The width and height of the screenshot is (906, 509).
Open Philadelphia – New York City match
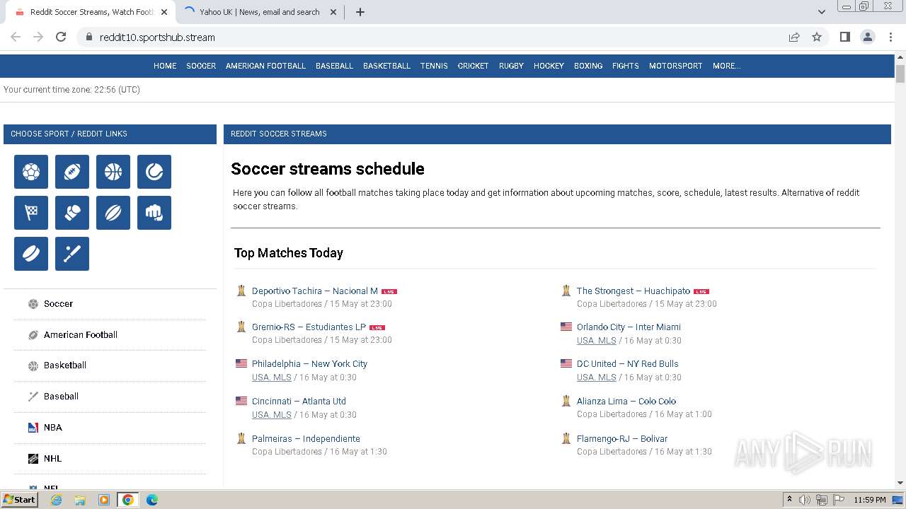pos(309,364)
